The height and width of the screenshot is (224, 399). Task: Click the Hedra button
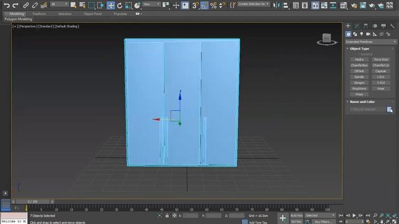coord(359,60)
